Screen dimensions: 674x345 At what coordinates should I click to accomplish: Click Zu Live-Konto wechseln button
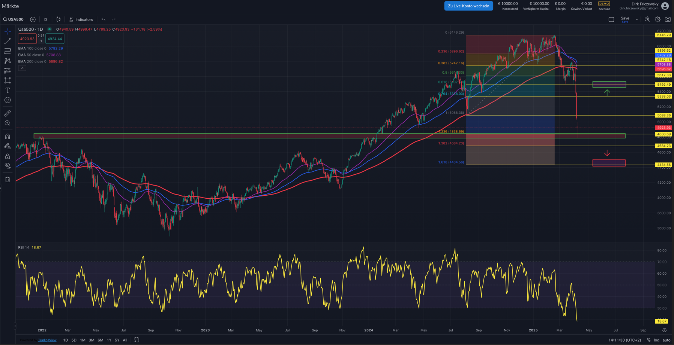pos(468,6)
